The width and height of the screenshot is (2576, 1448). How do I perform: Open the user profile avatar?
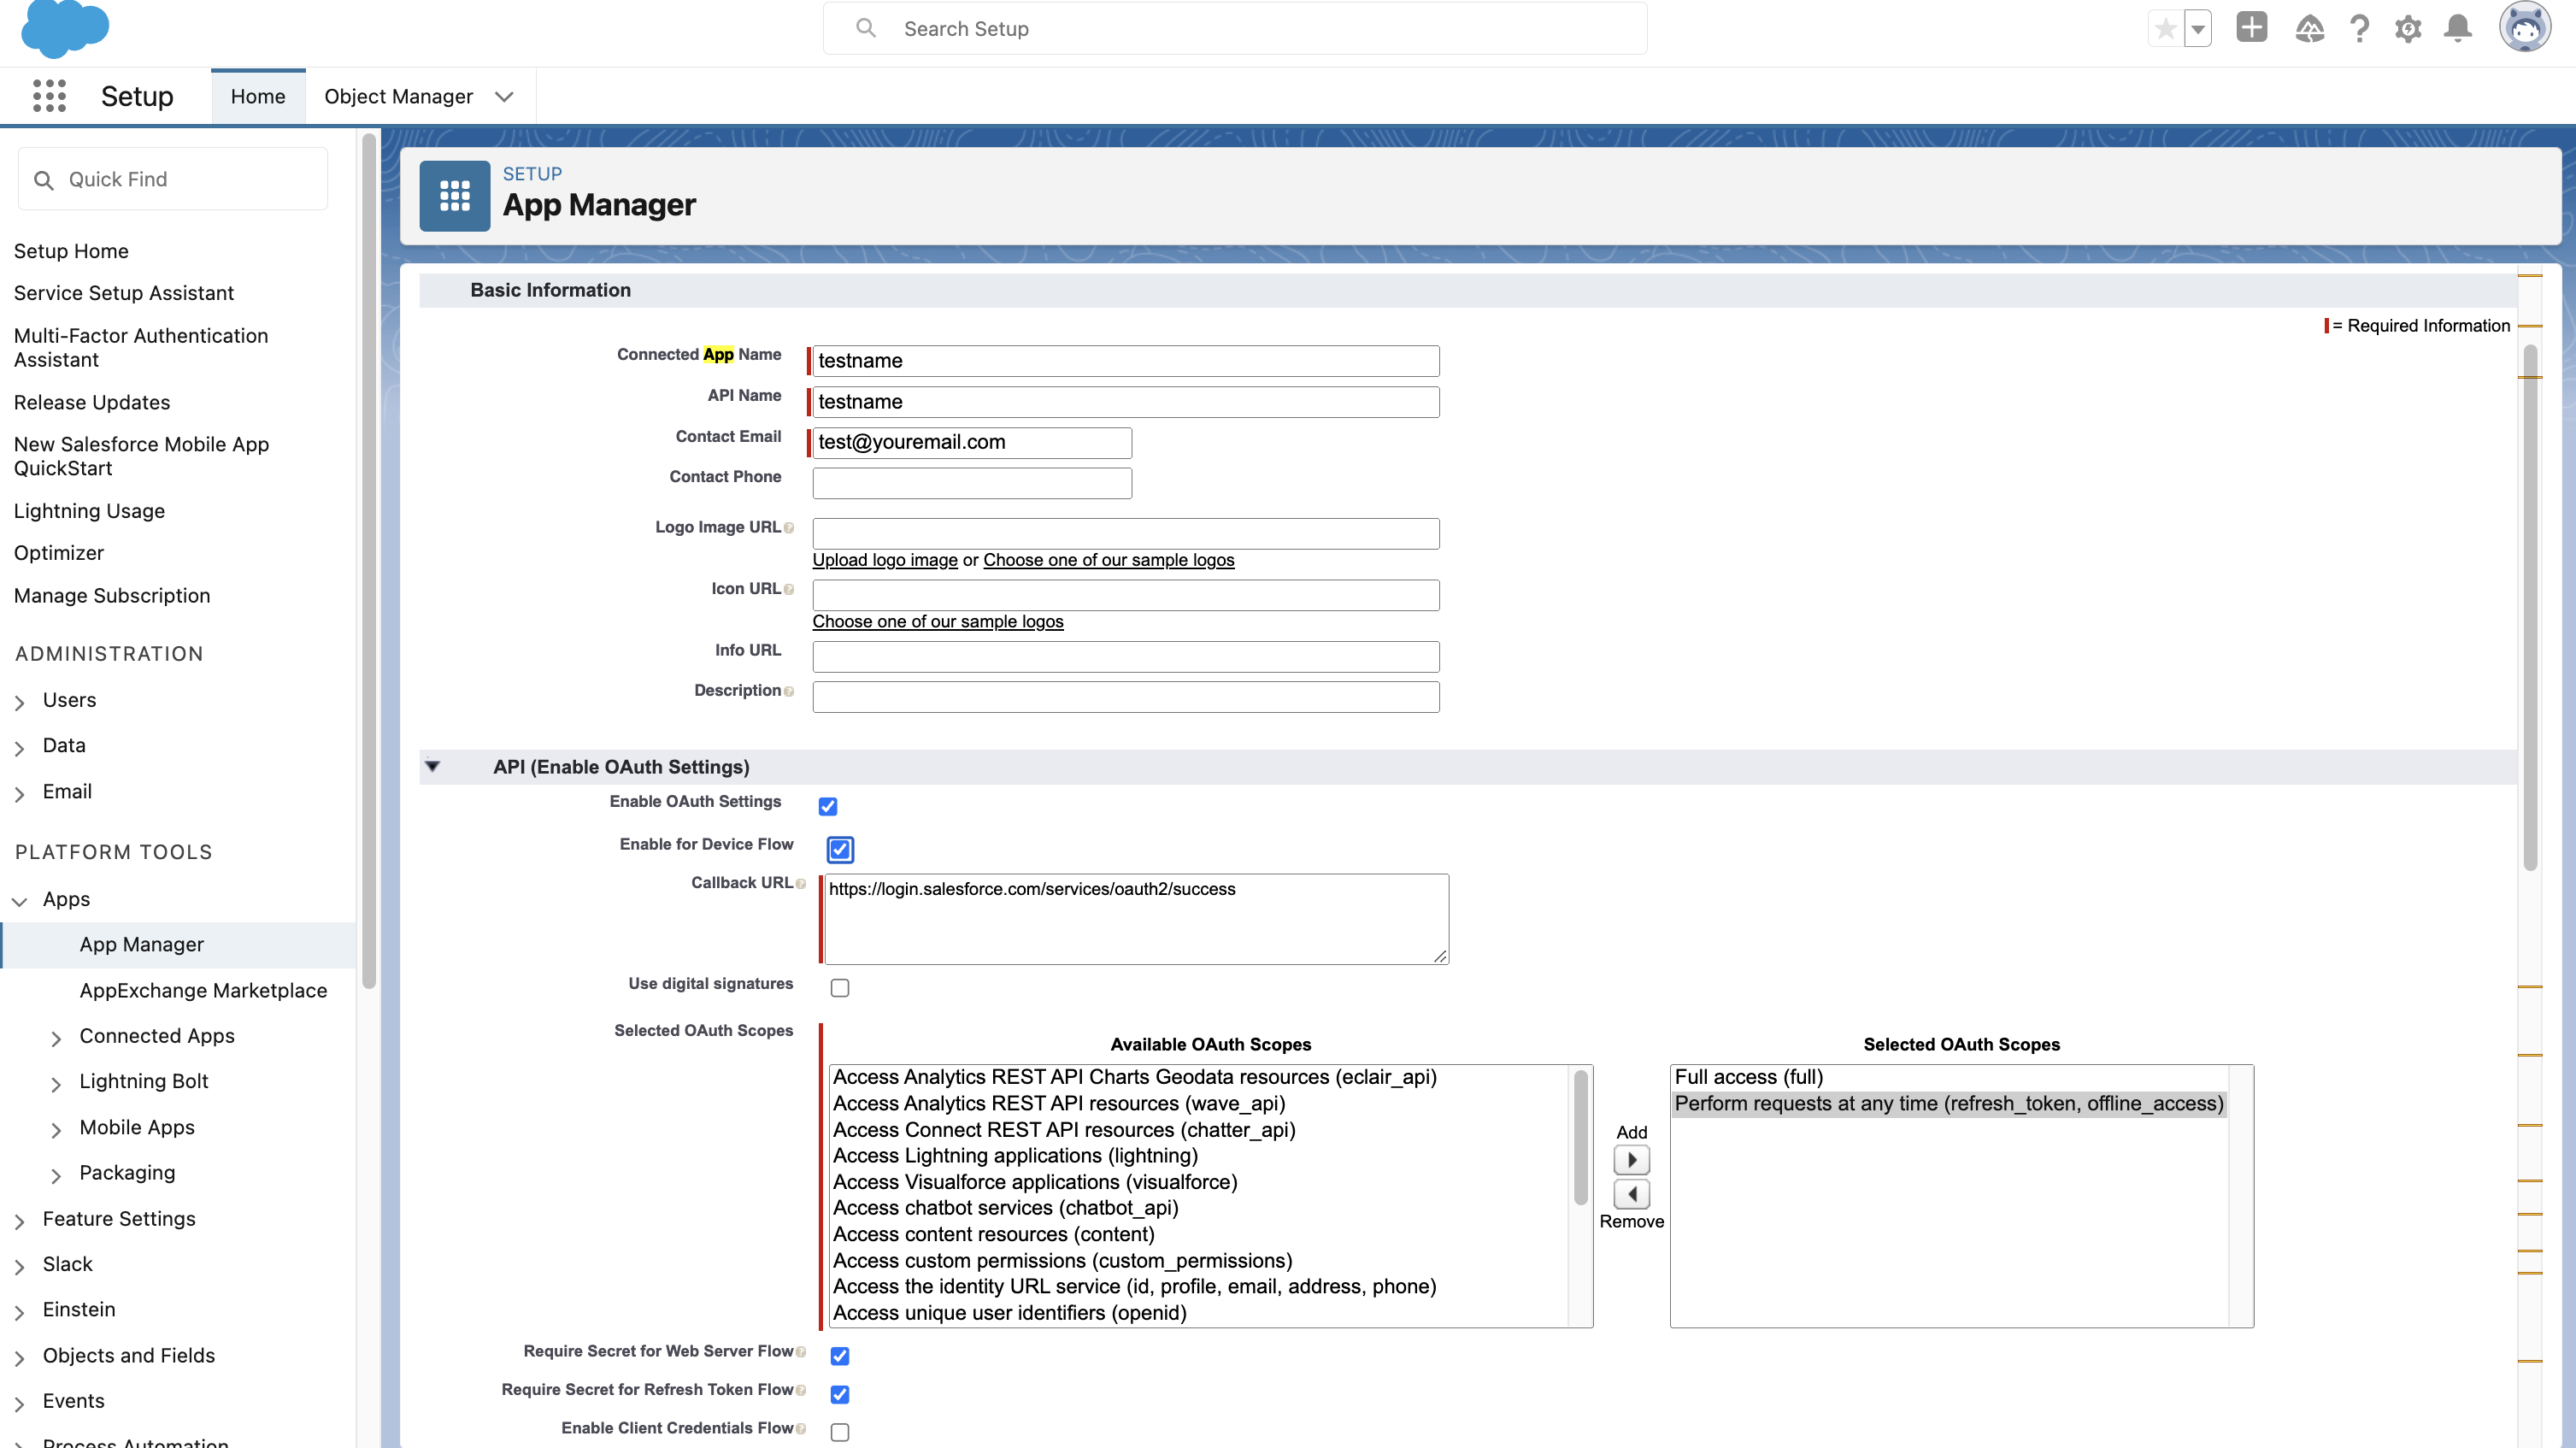click(x=2525, y=27)
